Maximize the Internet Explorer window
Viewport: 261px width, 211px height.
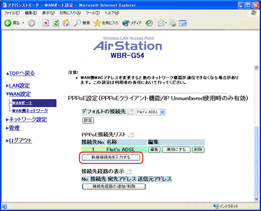coord(248,5)
